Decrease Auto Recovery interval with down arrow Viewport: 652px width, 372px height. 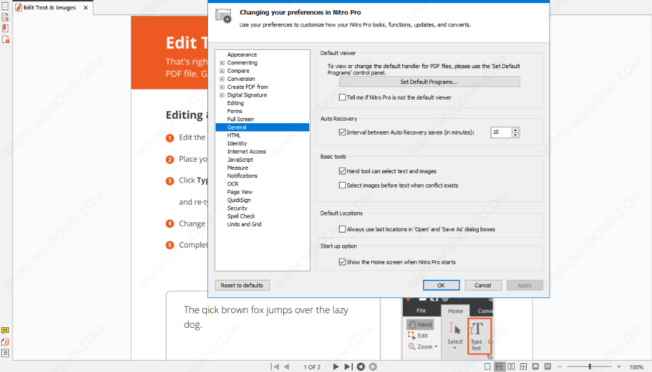[x=515, y=135]
